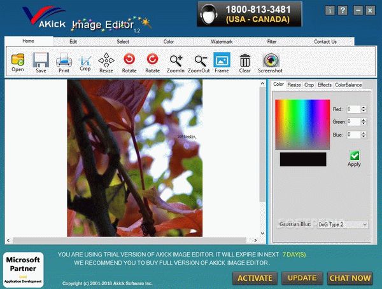
Task: Decrease Blue value with down arrow
Action: (364, 137)
